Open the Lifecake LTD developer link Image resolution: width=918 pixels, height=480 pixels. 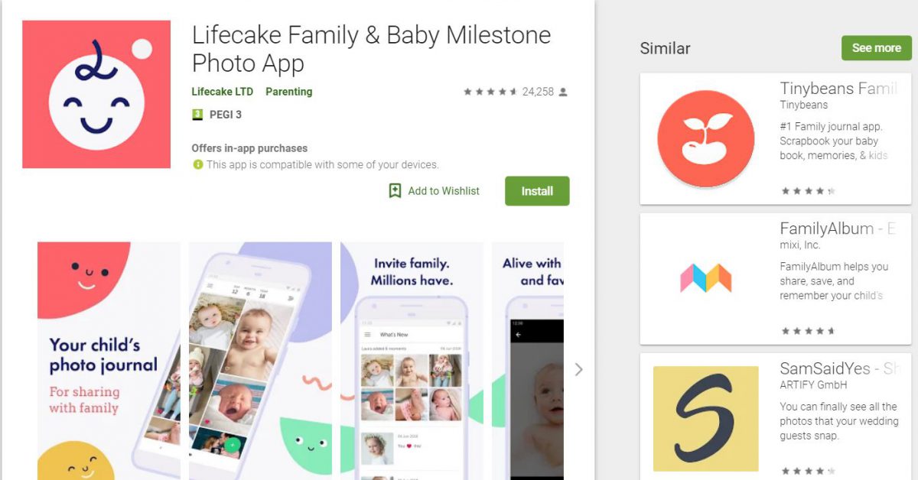click(223, 92)
